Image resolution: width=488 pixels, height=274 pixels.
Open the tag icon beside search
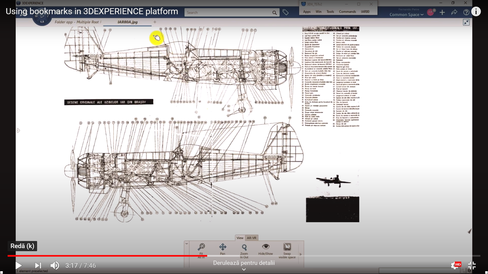pyautogui.click(x=285, y=12)
